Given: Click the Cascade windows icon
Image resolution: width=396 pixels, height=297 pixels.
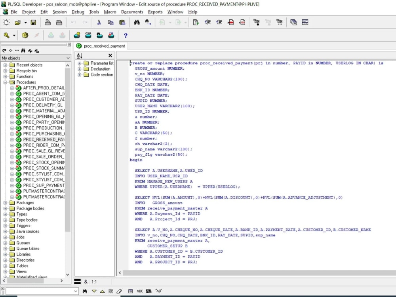Looking at the screenshot, I should (293, 23).
